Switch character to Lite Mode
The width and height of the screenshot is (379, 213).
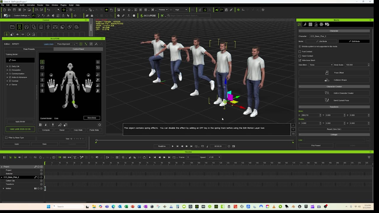(x=322, y=41)
